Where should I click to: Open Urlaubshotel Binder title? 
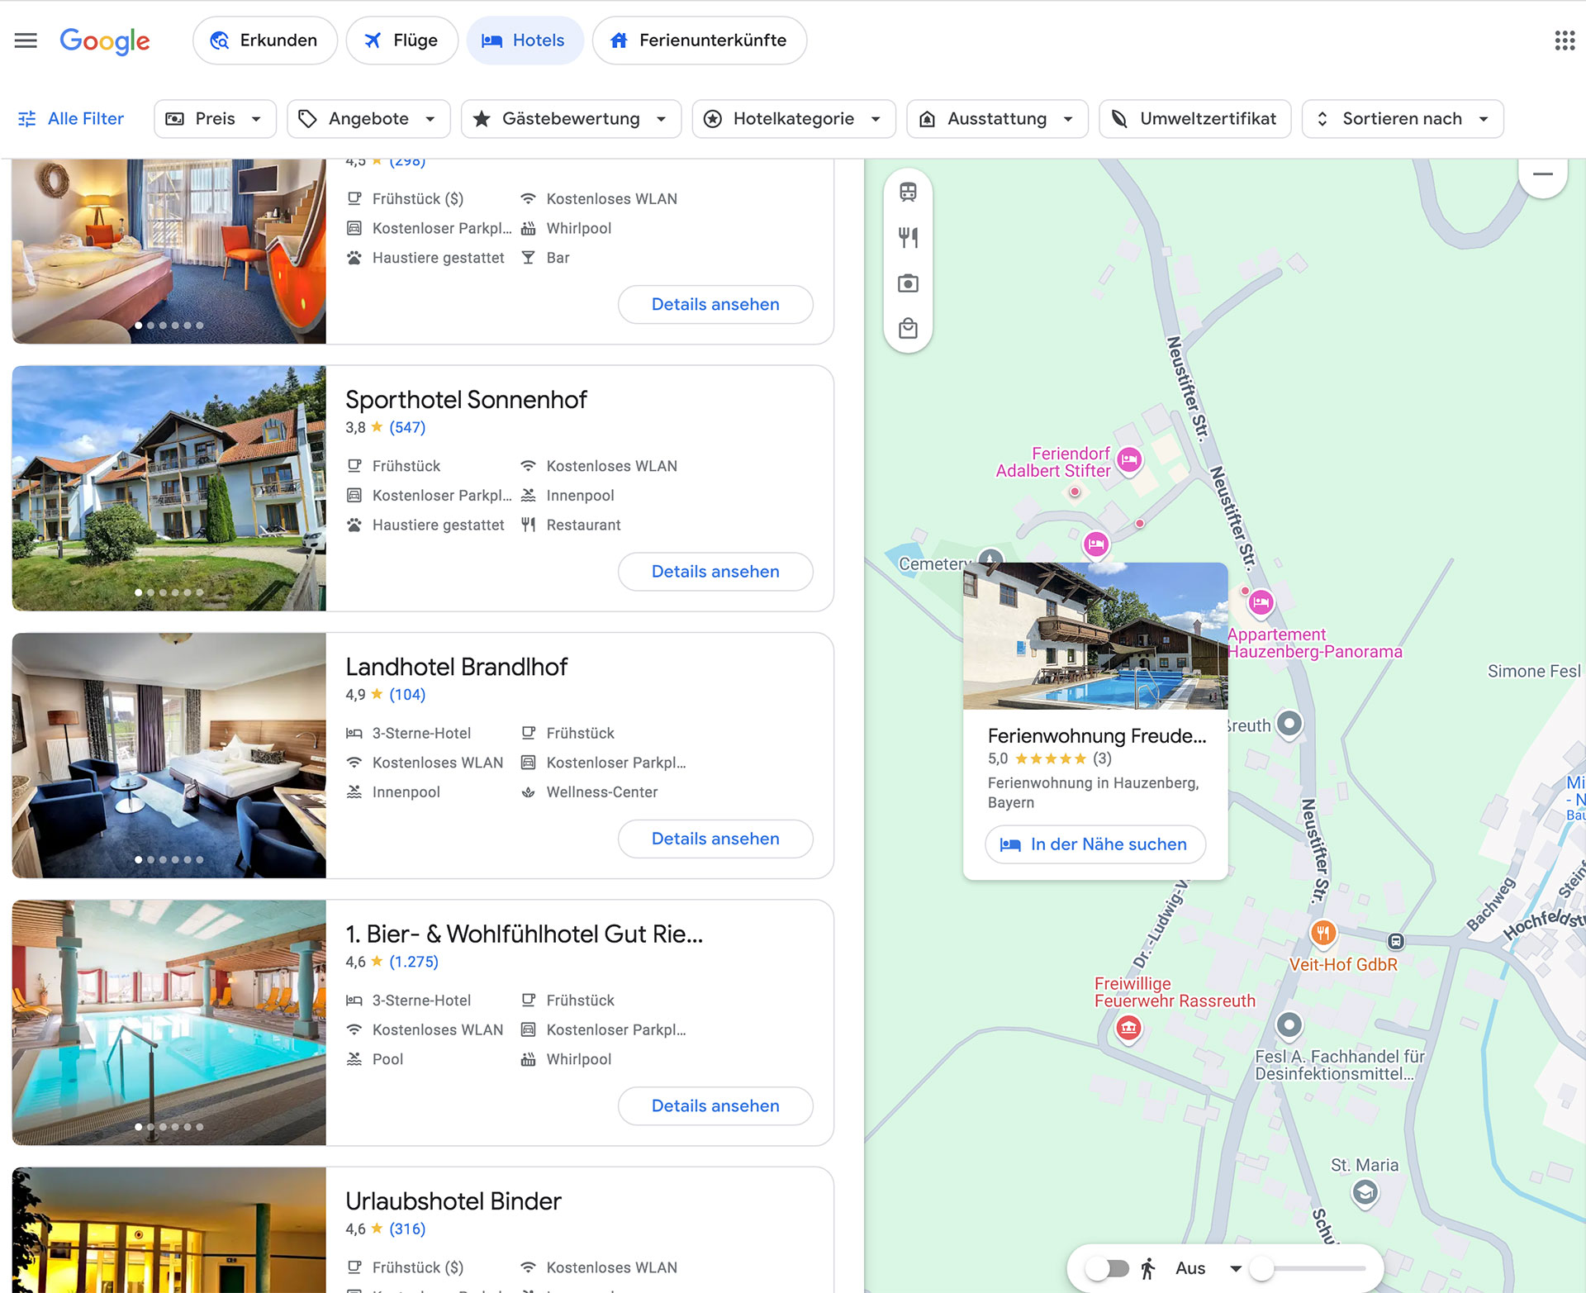point(453,1201)
